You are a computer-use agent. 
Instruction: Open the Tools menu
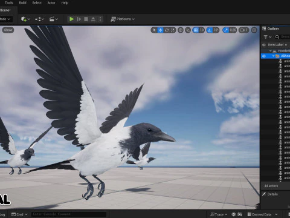tap(8, 3)
